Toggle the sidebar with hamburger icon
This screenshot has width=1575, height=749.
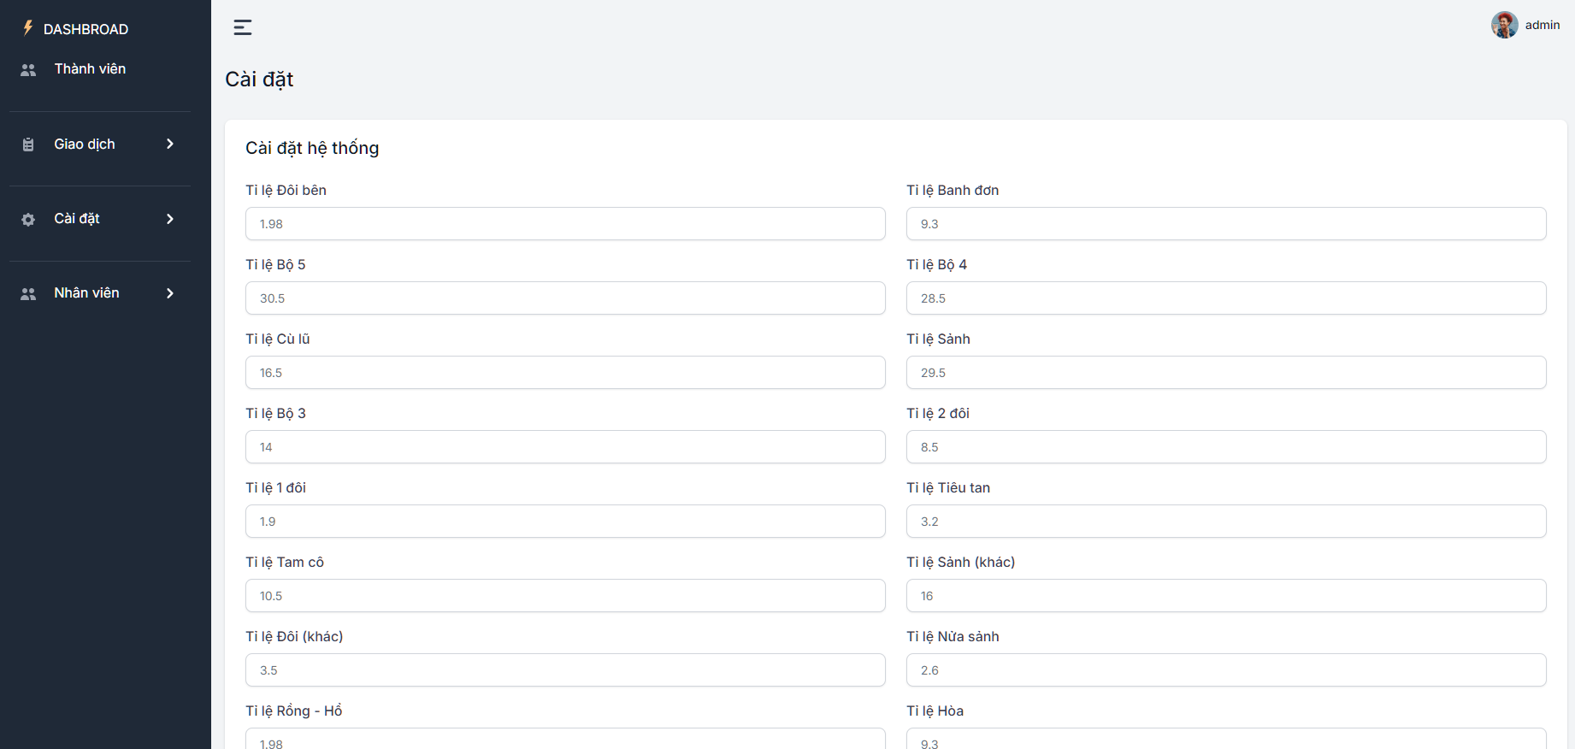243,27
